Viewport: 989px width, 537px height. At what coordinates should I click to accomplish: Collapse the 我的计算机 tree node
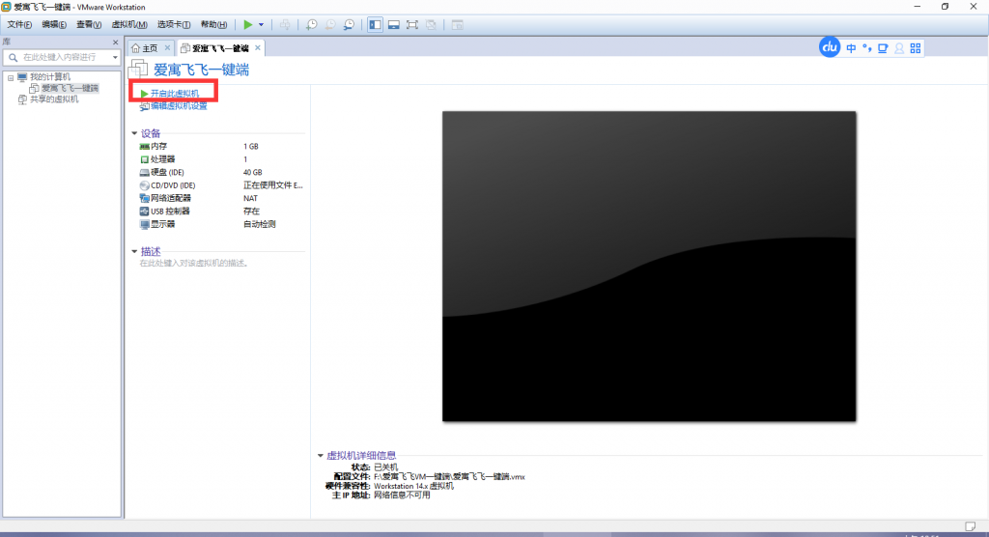[11, 77]
